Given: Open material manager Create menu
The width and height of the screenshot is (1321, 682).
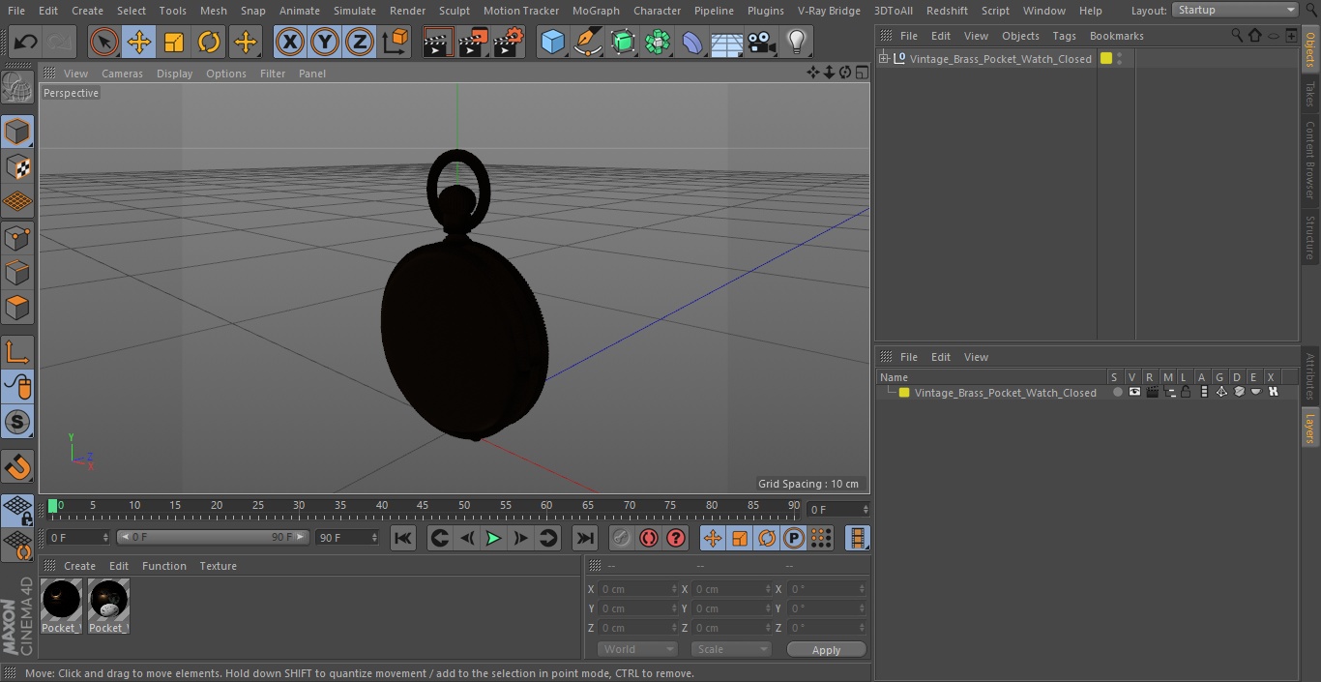Looking at the screenshot, I should [79, 566].
